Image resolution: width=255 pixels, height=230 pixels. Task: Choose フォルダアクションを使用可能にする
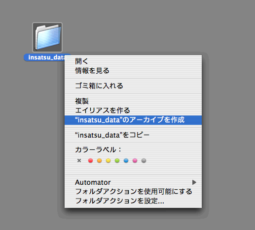click(133, 192)
